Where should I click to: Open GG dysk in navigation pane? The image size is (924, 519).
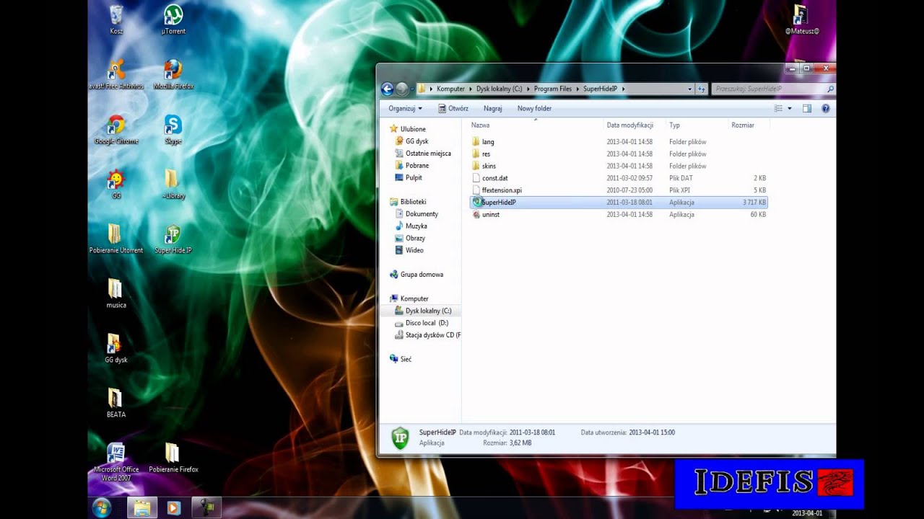[417, 141]
